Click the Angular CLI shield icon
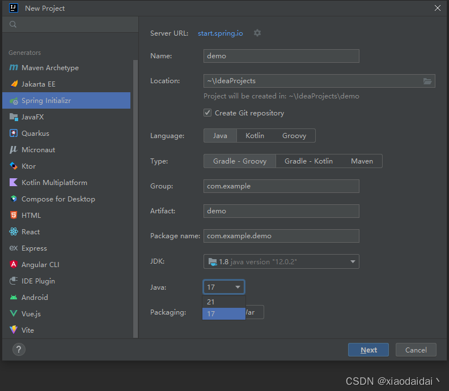Viewport: 449px width, 391px height. tap(14, 264)
